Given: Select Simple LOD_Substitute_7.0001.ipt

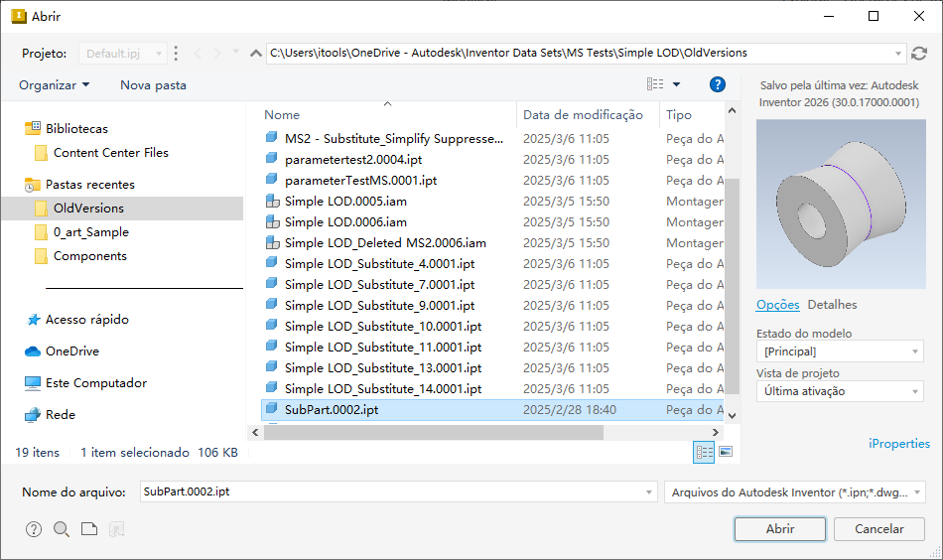Looking at the screenshot, I should point(379,285).
